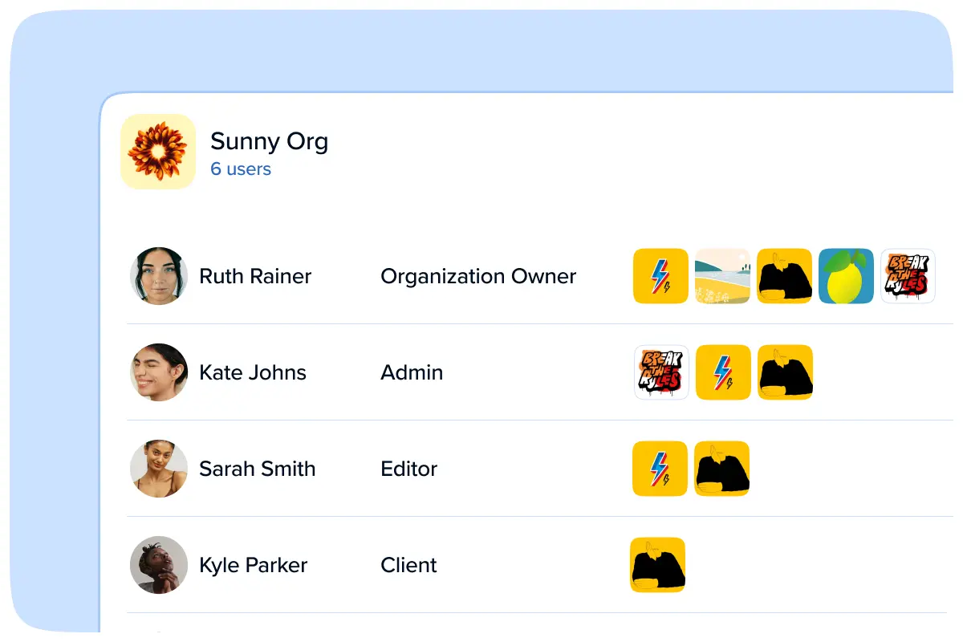Open the lightning bolt project in Kate's row

coord(723,372)
